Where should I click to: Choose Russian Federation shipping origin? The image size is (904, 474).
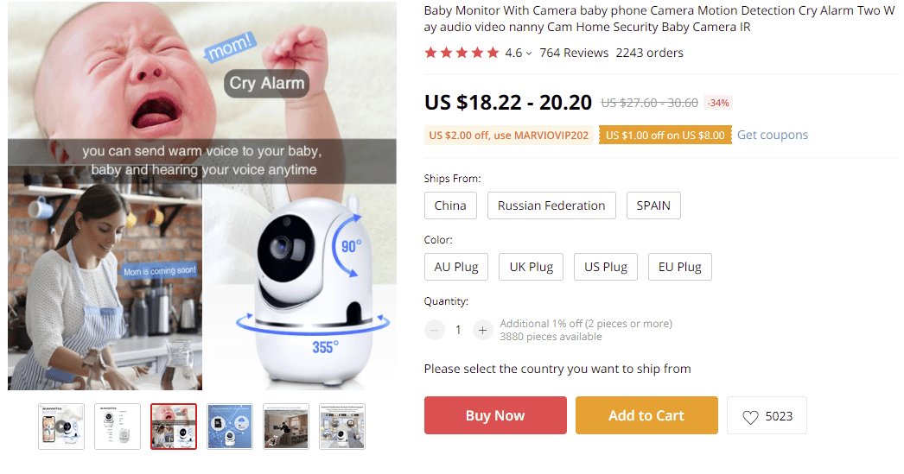pos(551,205)
